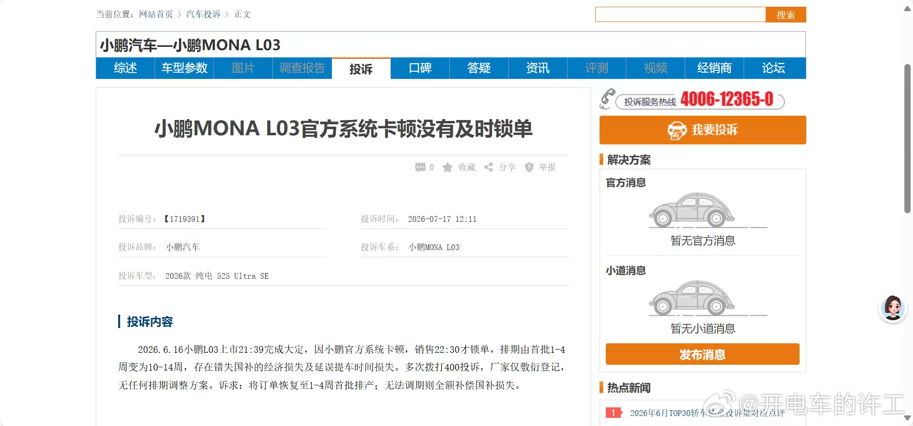The image size is (913, 426).
Task: Open the 论坛 tab
Action: click(774, 68)
